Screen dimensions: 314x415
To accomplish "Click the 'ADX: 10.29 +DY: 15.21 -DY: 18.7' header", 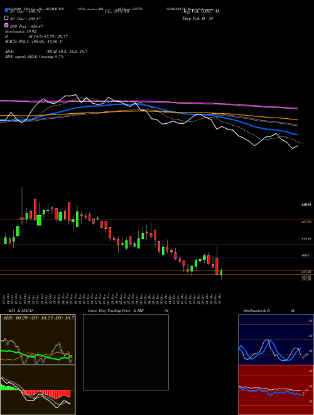I will point(38,318).
